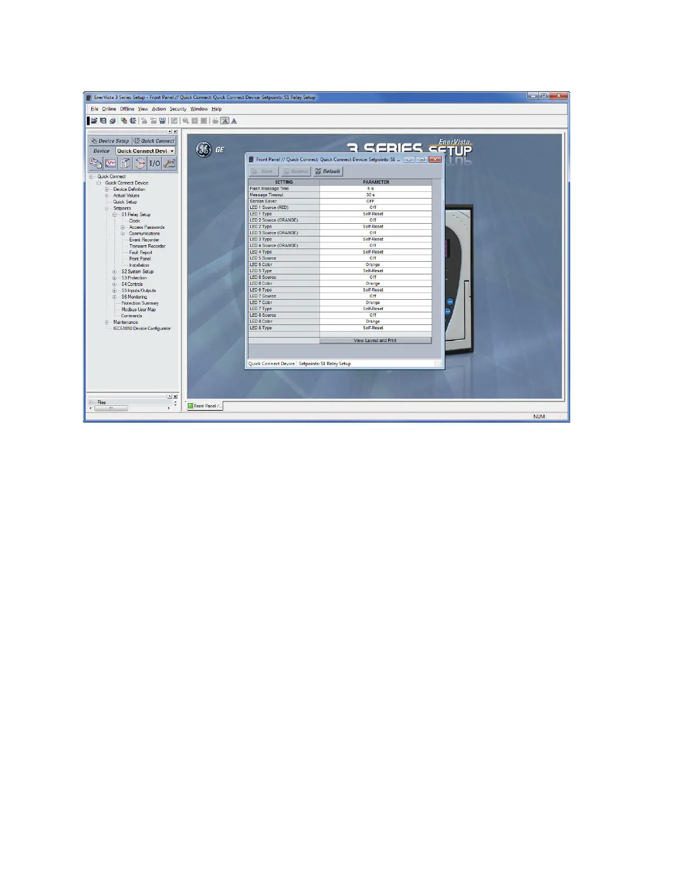Click the phasor circle icon under Device
Image resolution: width=673 pixels, height=871 pixels.
tap(140, 163)
